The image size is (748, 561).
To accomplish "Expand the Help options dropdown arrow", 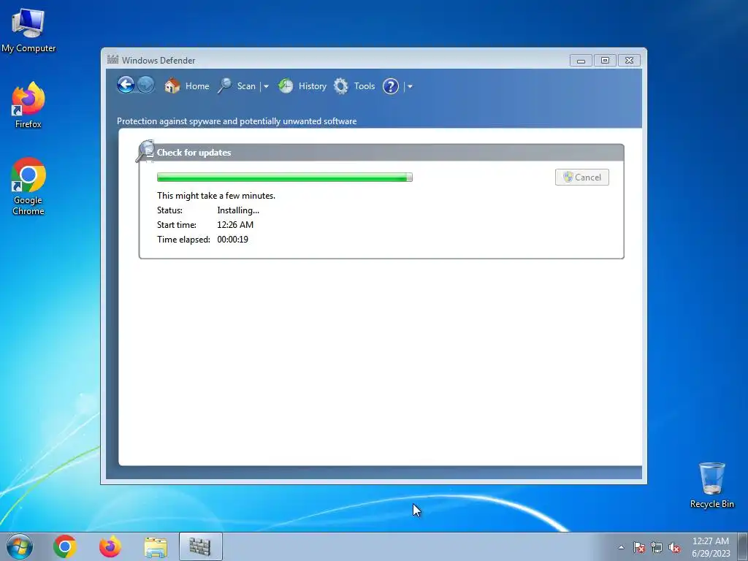I will [410, 86].
